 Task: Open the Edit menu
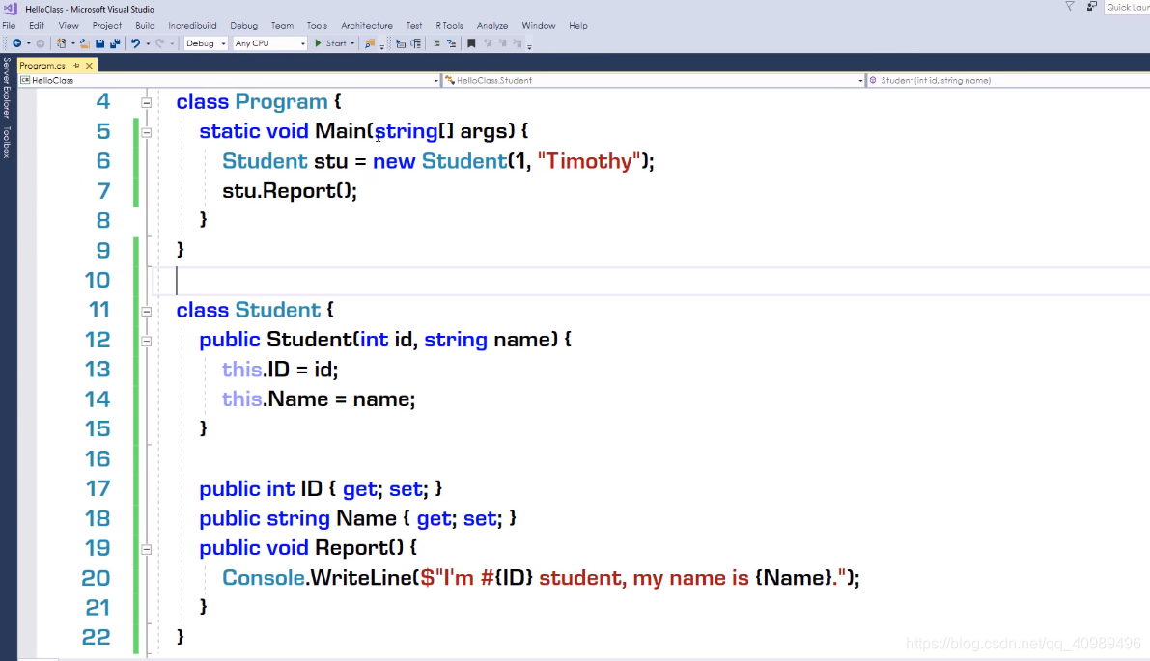(37, 26)
